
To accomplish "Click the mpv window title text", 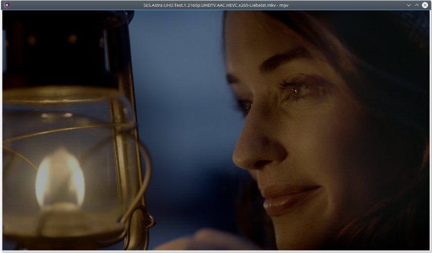I will (x=216, y=5).
